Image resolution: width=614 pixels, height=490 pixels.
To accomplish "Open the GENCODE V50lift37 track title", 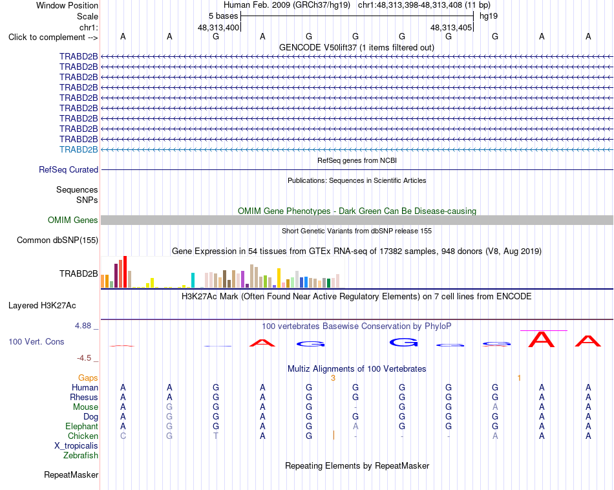I will [356, 47].
